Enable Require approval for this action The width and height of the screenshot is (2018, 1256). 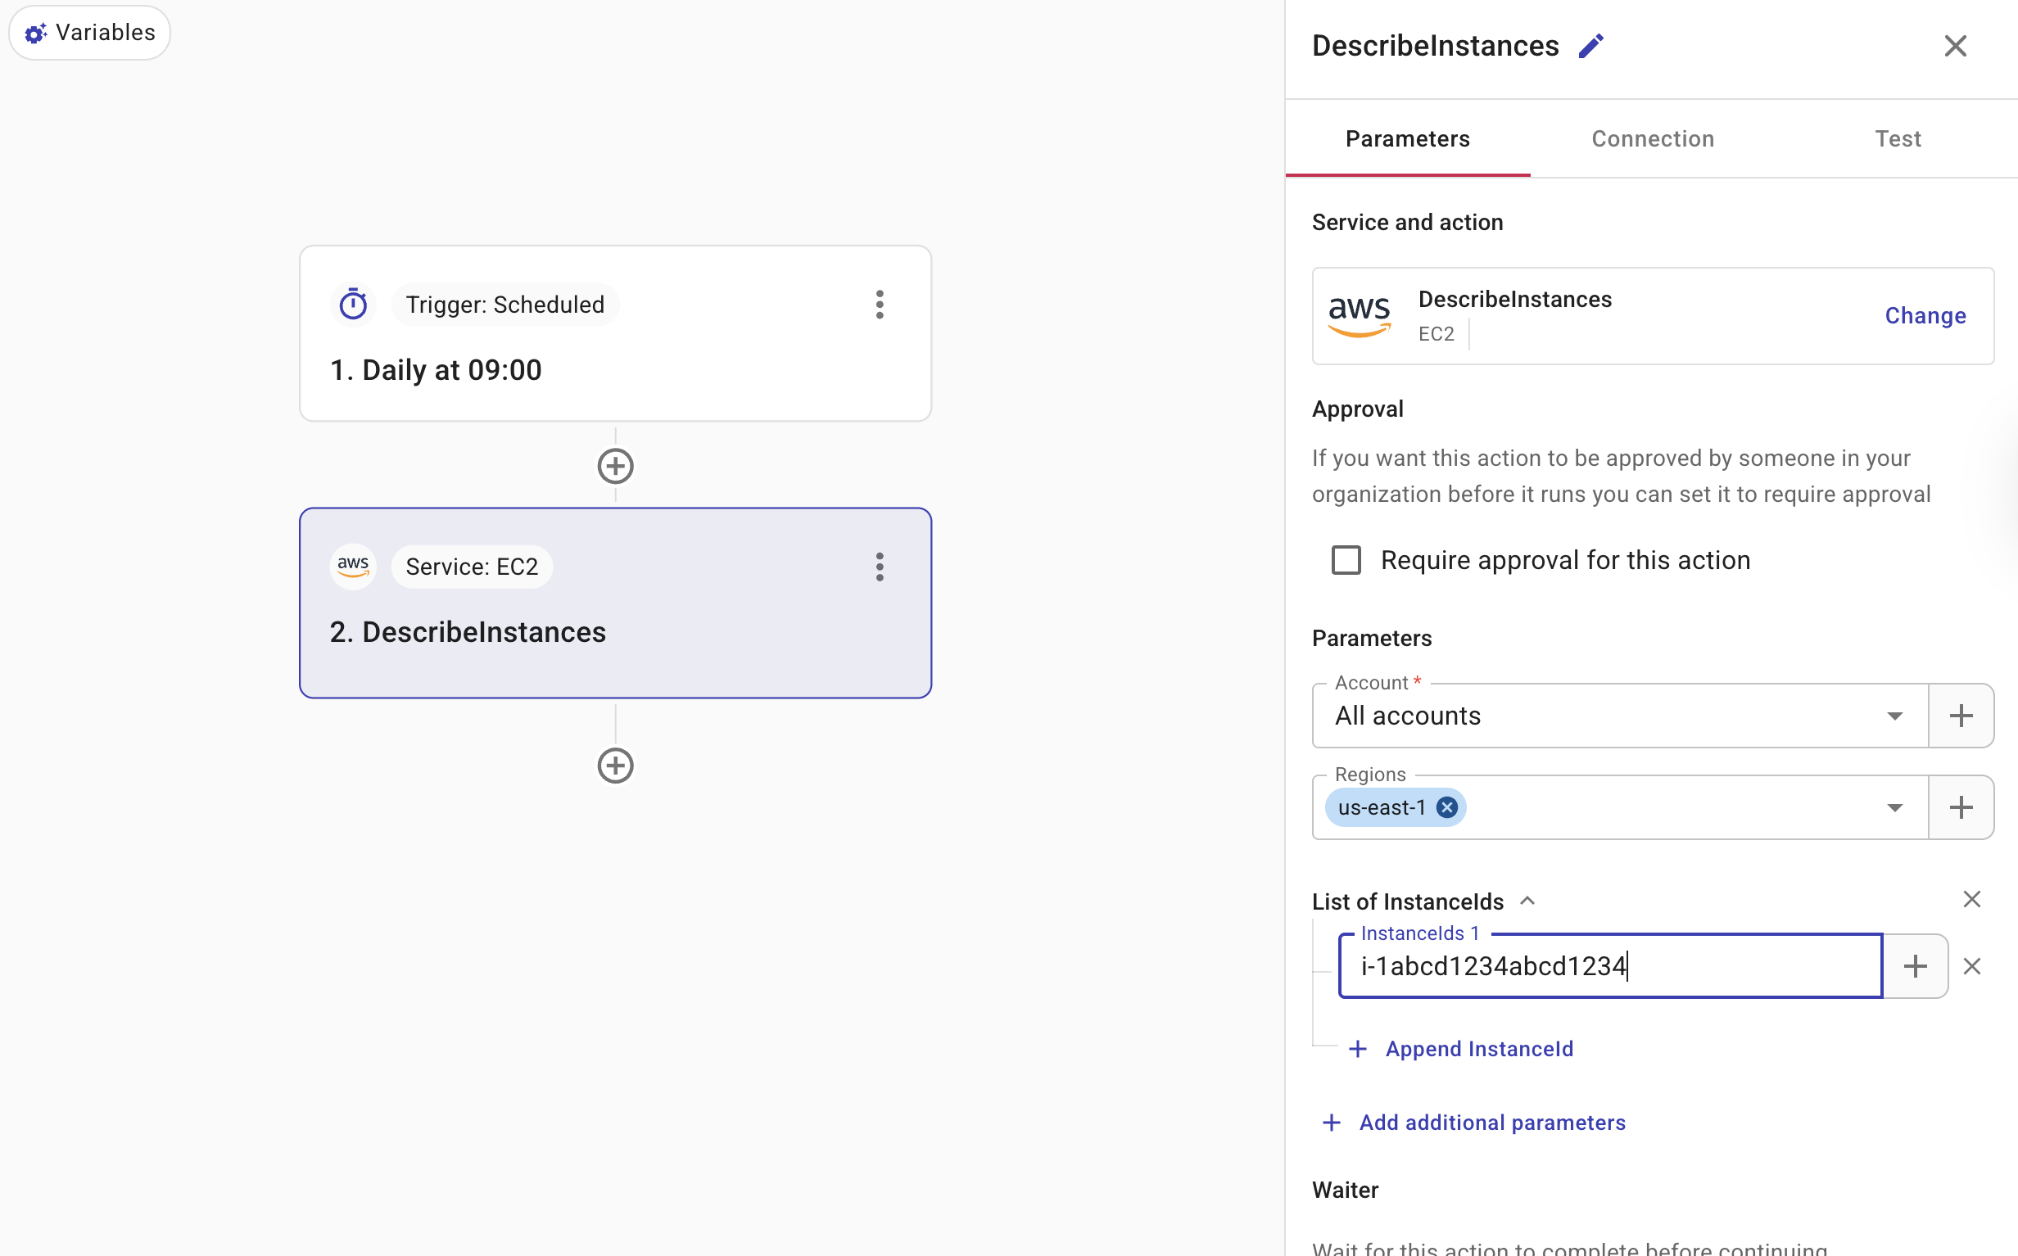coord(1346,560)
